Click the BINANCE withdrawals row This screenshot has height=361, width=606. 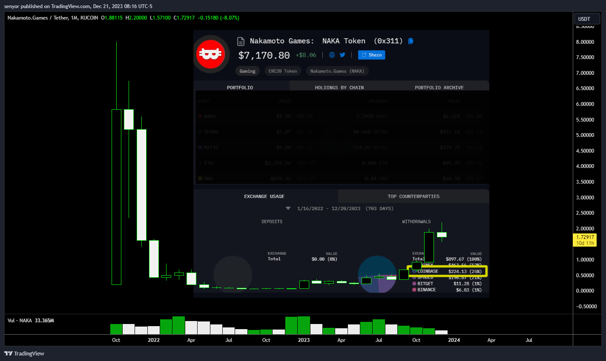(x=447, y=290)
